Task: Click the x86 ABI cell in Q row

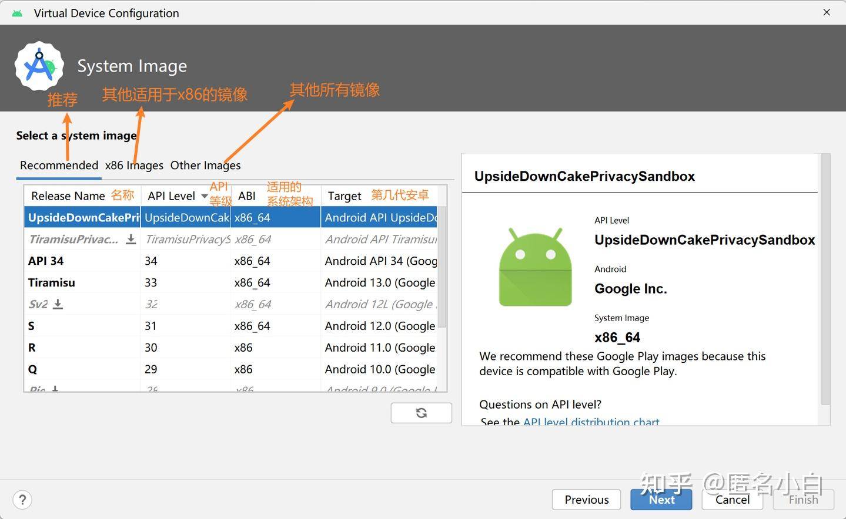Action: pyautogui.click(x=243, y=369)
